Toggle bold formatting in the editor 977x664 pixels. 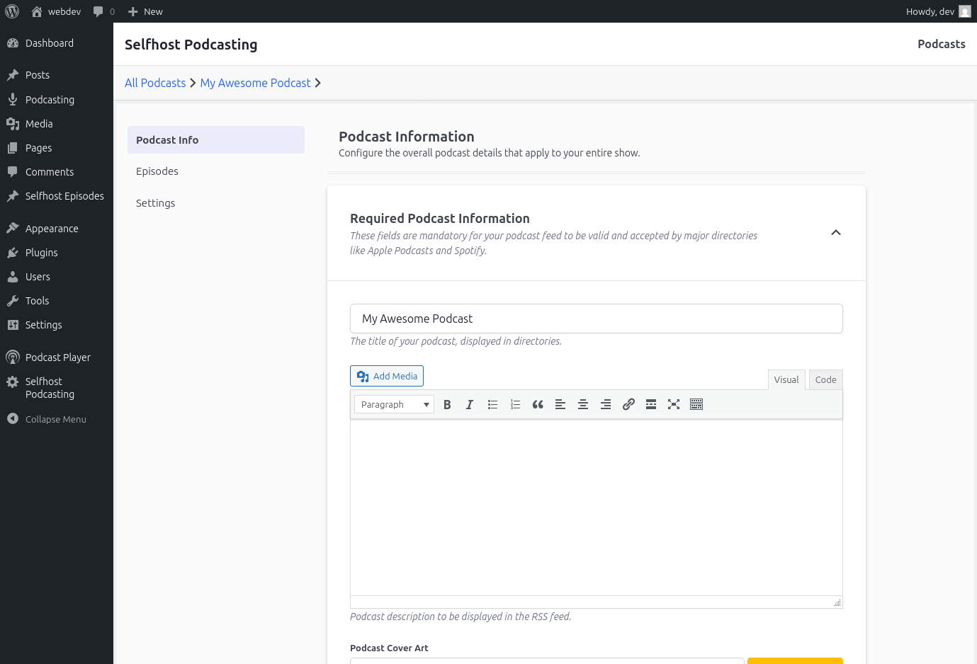tap(447, 404)
